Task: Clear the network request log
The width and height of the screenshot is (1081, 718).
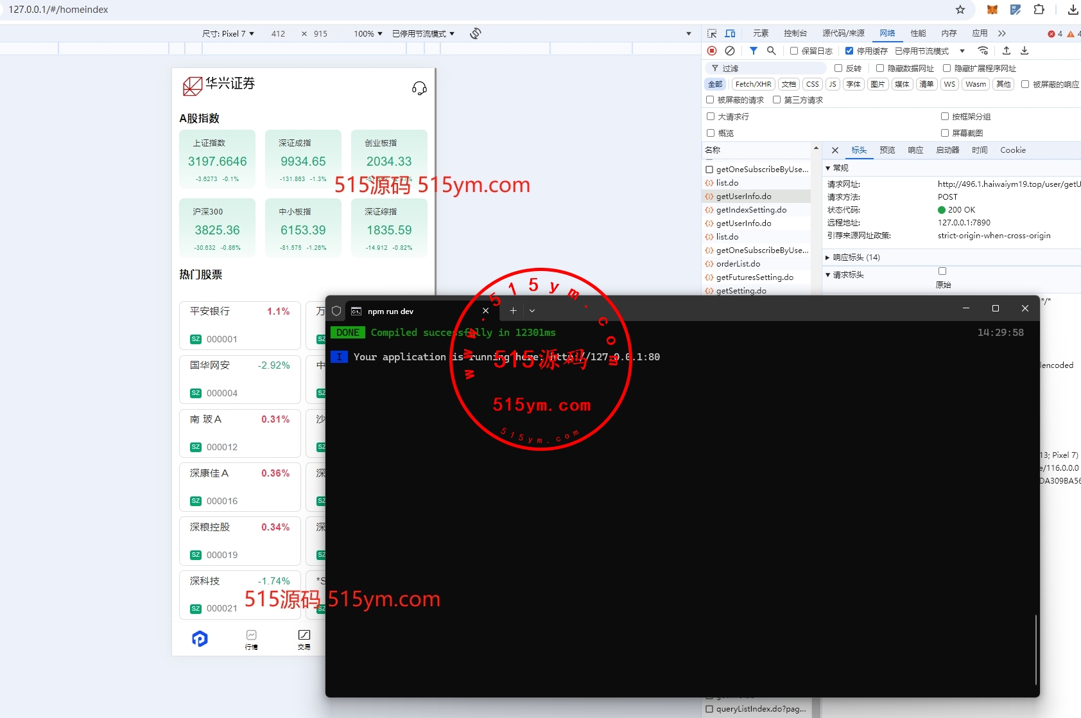Action: [x=730, y=51]
